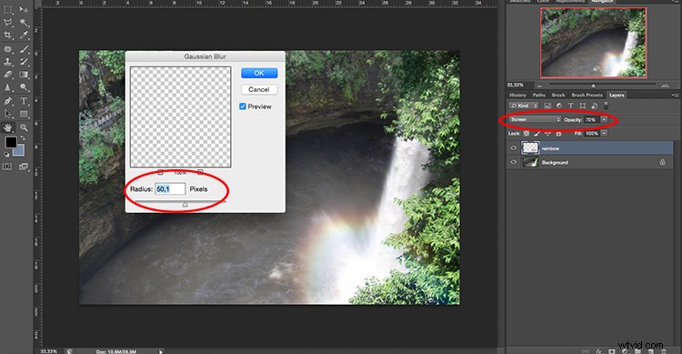Image resolution: width=682 pixels, height=354 pixels.
Task: Zoom in the blur preview
Action: pos(200,172)
